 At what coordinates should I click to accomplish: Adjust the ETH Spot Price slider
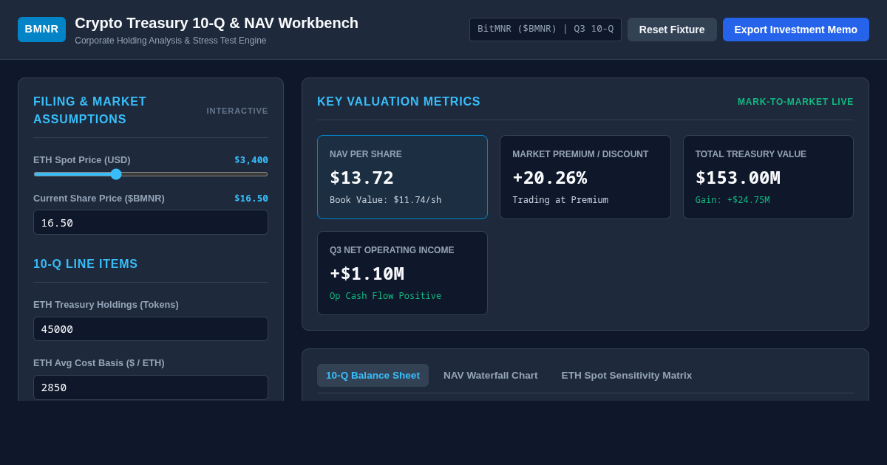[x=151, y=174]
